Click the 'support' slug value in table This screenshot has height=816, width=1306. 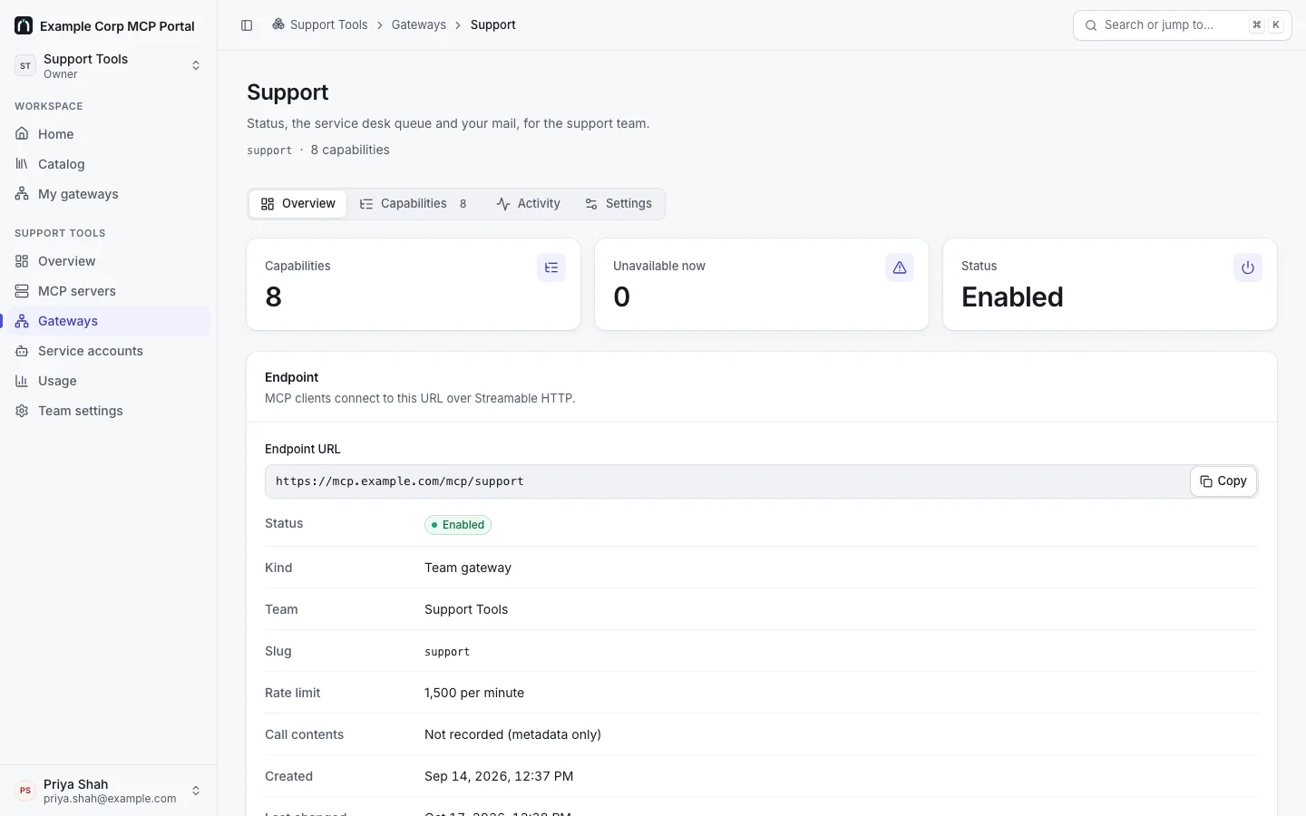[x=447, y=652]
